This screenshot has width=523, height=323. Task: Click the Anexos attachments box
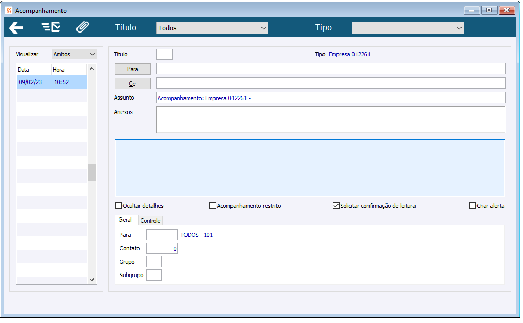(x=331, y=120)
